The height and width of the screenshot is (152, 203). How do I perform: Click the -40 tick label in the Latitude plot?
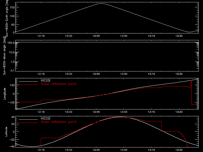(x=12, y=147)
